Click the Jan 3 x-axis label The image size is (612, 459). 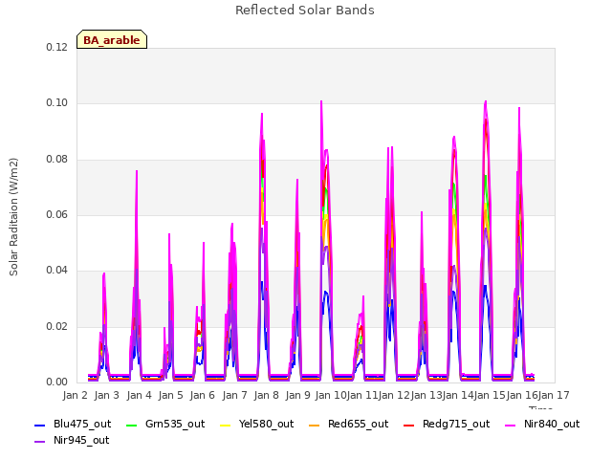tap(107, 395)
